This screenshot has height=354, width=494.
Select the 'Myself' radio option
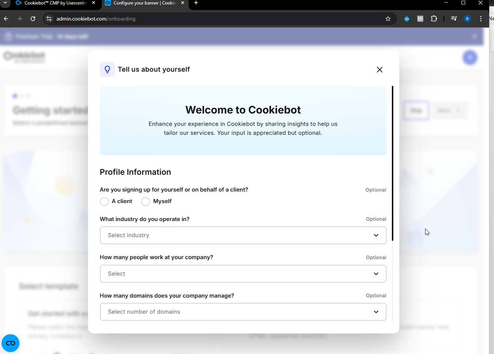coord(146,202)
